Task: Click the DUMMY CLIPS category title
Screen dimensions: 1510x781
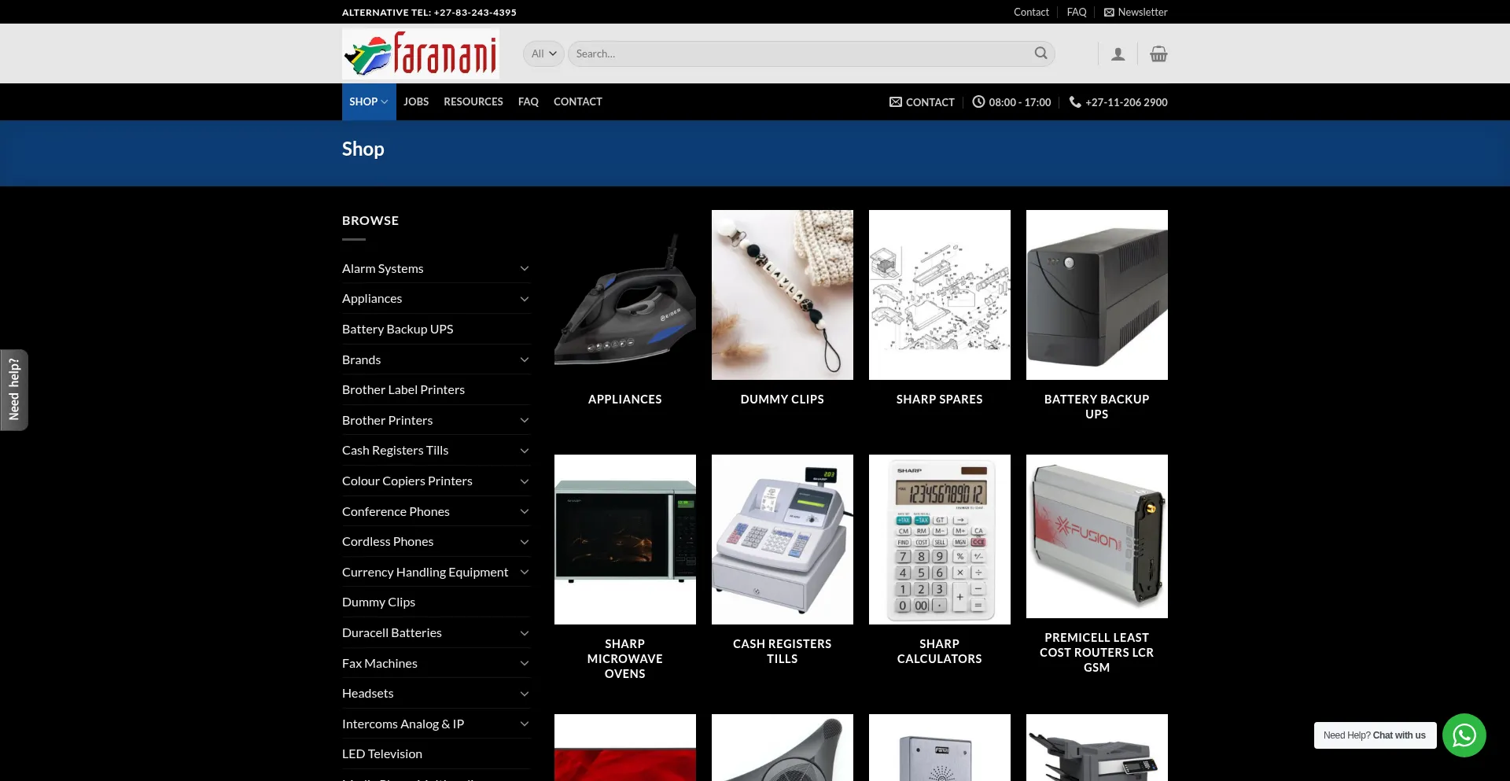Action: 783,400
